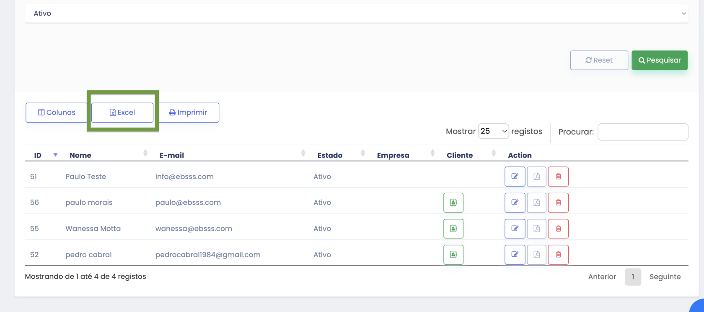Click name pedro cabral
Viewport: 704px width, 312px height.
click(x=88, y=255)
